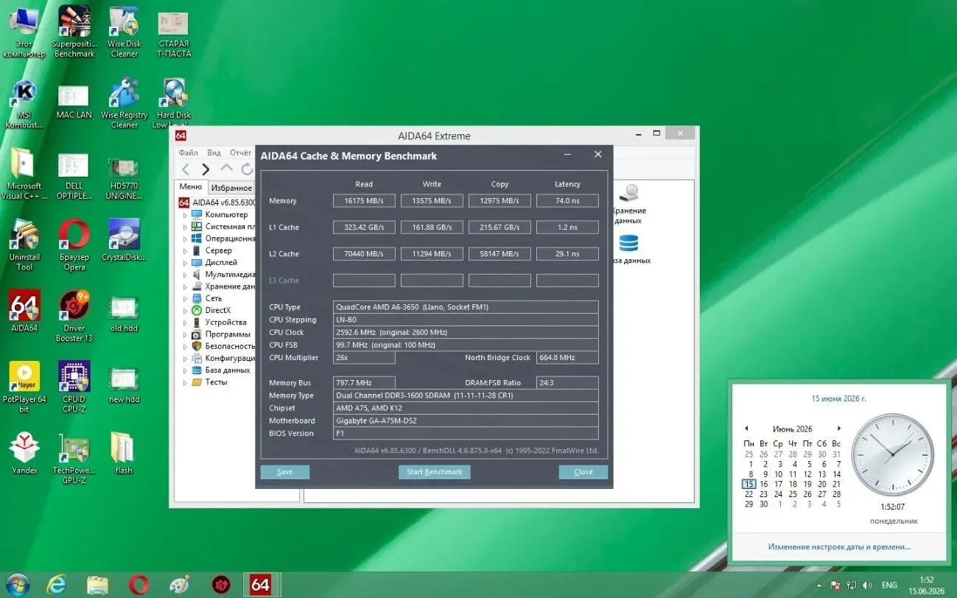Open Wise Registry Cleaner desktop icon
The width and height of the screenshot is (957, 598).
click(125, 104)
